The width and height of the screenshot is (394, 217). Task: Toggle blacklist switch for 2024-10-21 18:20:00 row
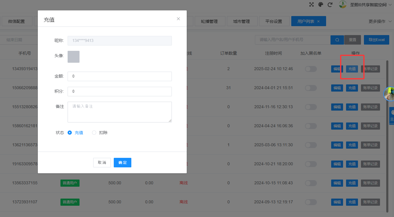click(311, 164)
